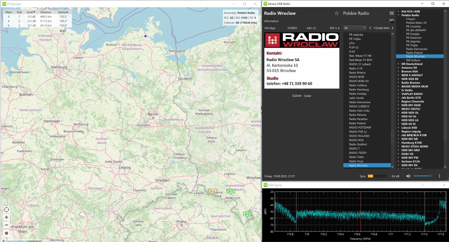Image resolution: width=449 pixels, height=242 pixels.
Task: Step to next channel frequency with right arrow
Action: coord(392,28)
